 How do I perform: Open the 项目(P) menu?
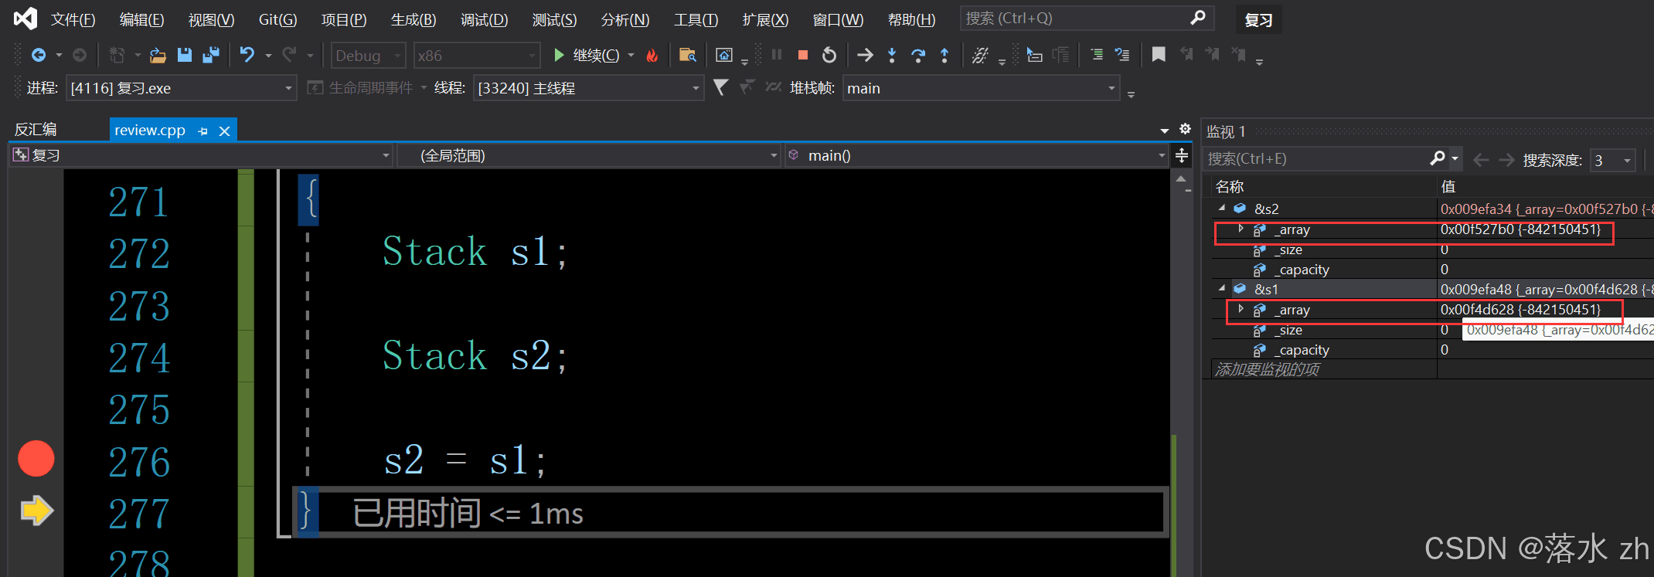[344, 19]
